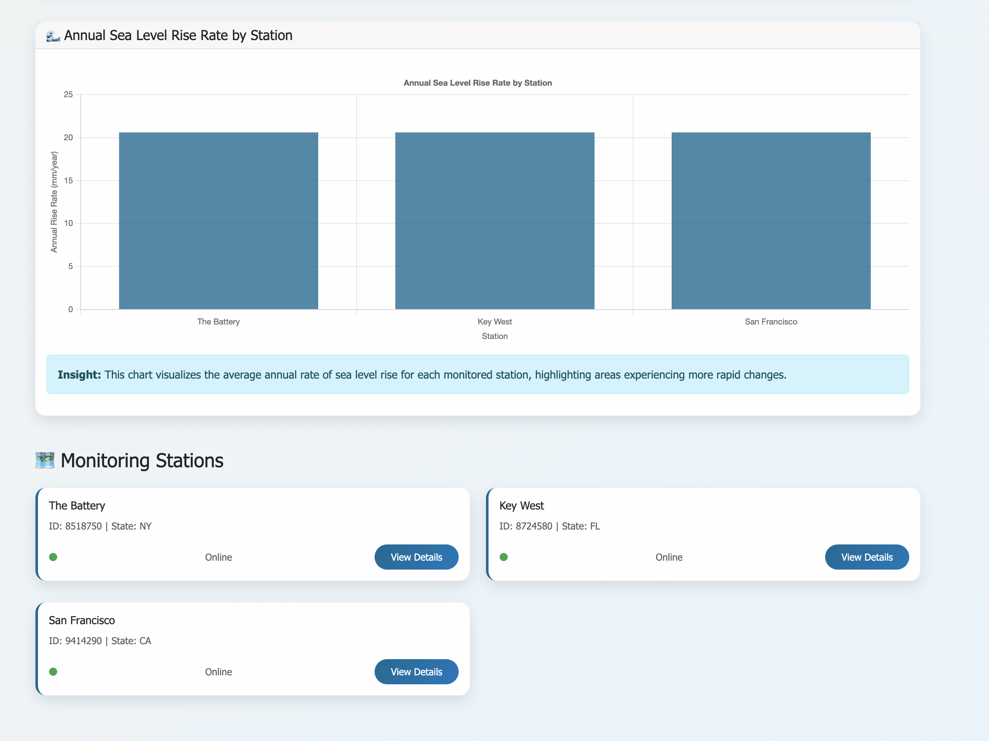Image resolution: width=989 pixels, height=741 pixels.
Task: Click the Online status of Key West
Action: pos(669,557)
